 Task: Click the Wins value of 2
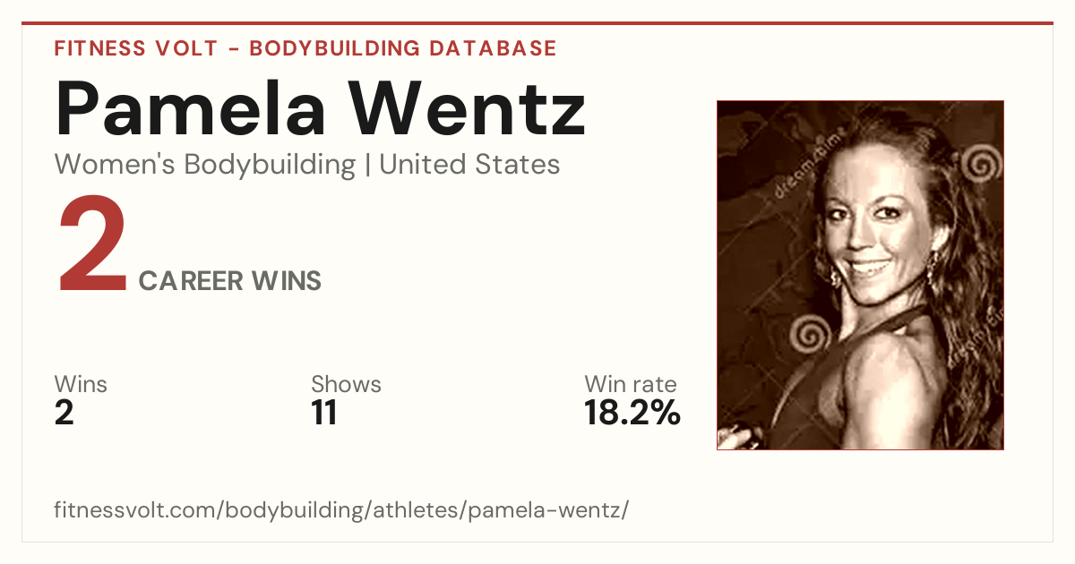(x=64, y=413)
